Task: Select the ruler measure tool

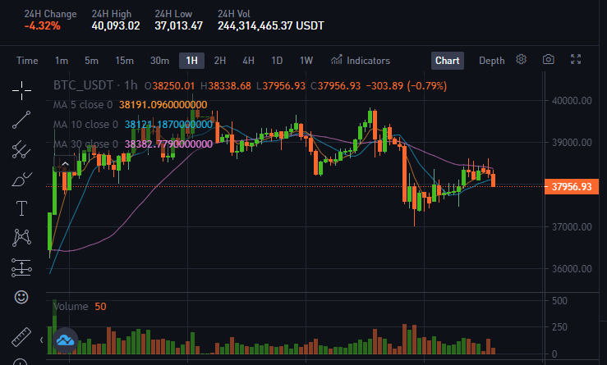Action: tap(21, 337)
